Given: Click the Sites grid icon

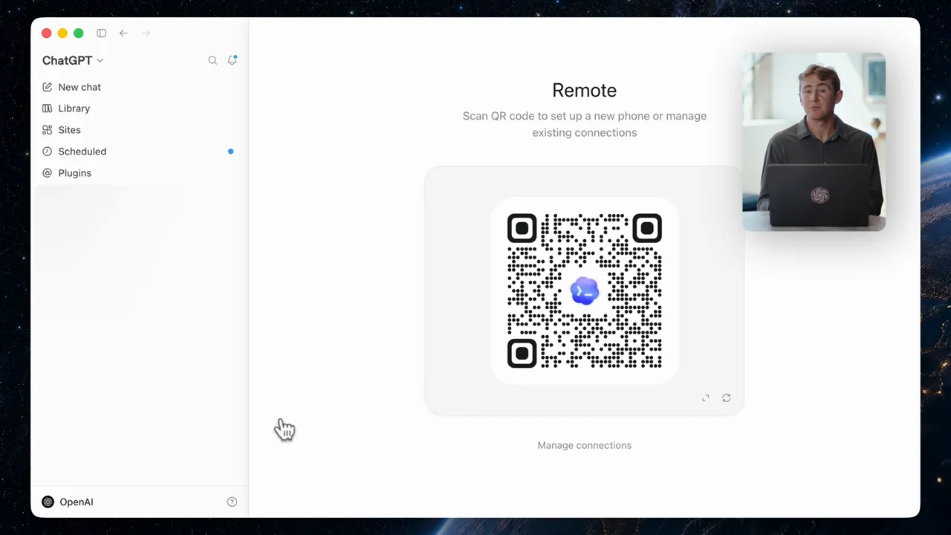Looking at the screenshot, I should pos(48,130).
